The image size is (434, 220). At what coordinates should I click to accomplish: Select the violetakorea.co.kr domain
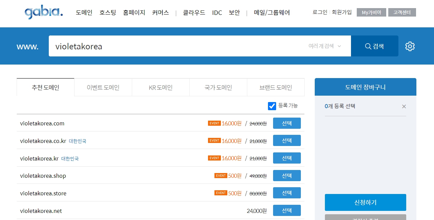tap(287, 141)
